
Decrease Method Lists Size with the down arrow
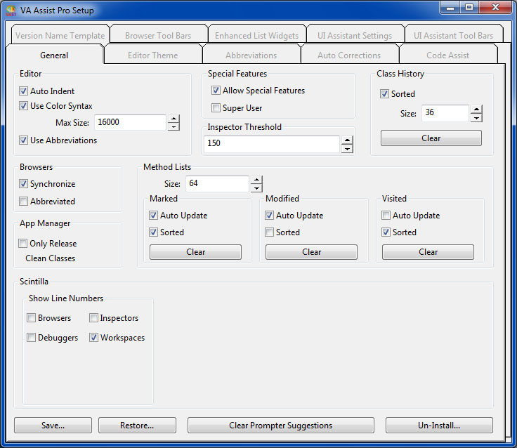[256, 188]
